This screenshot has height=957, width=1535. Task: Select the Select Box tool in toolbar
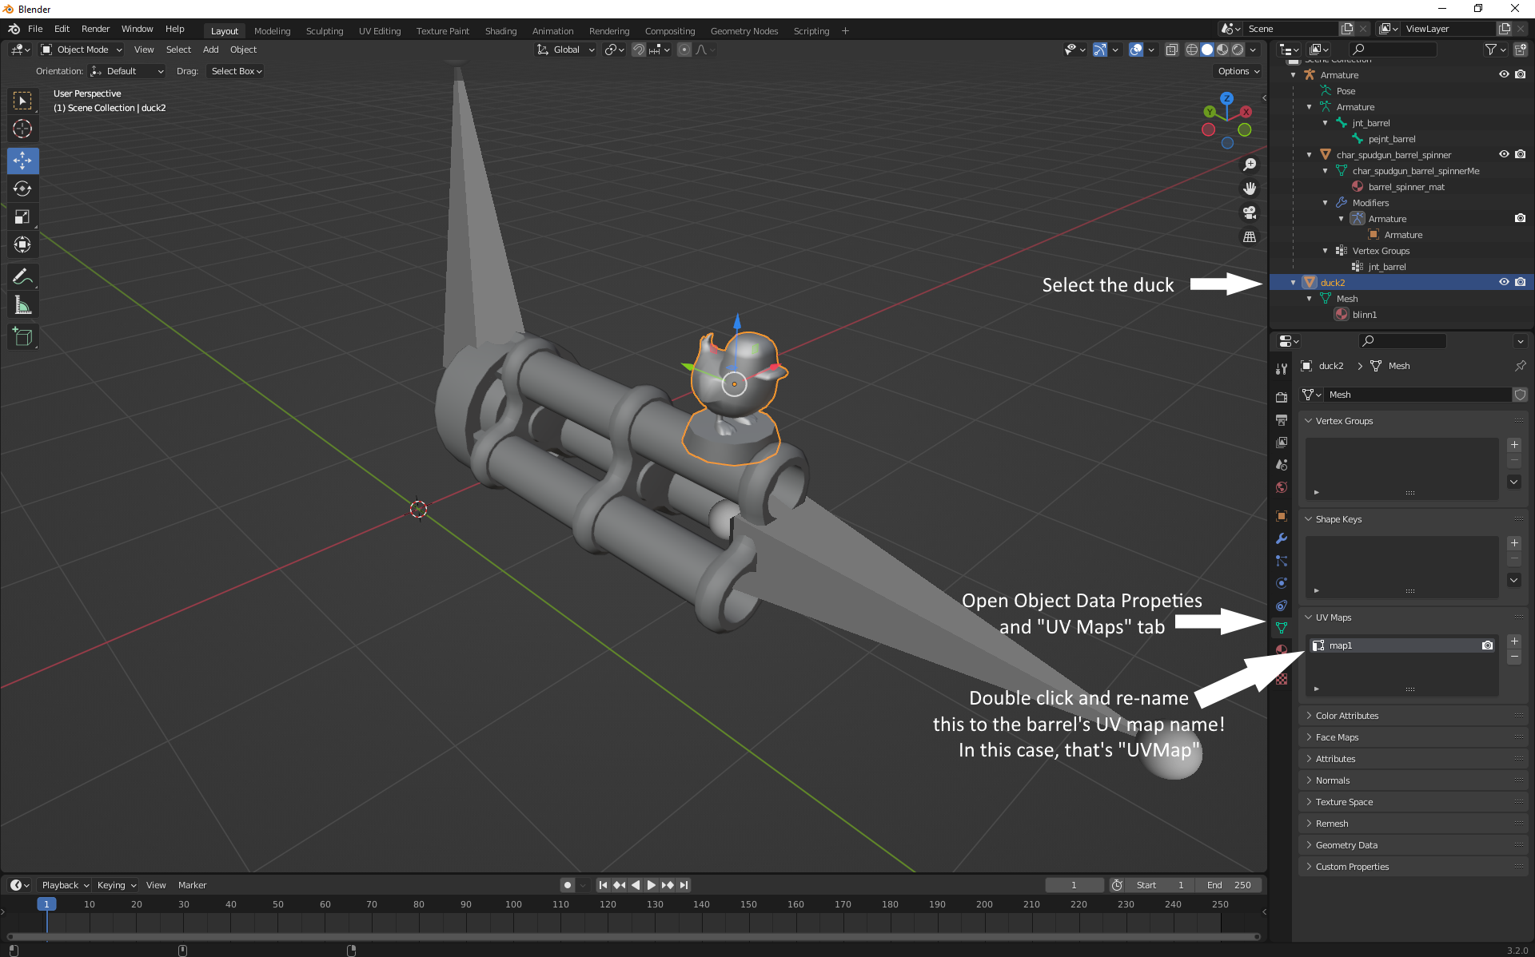[x=22, y=101]
